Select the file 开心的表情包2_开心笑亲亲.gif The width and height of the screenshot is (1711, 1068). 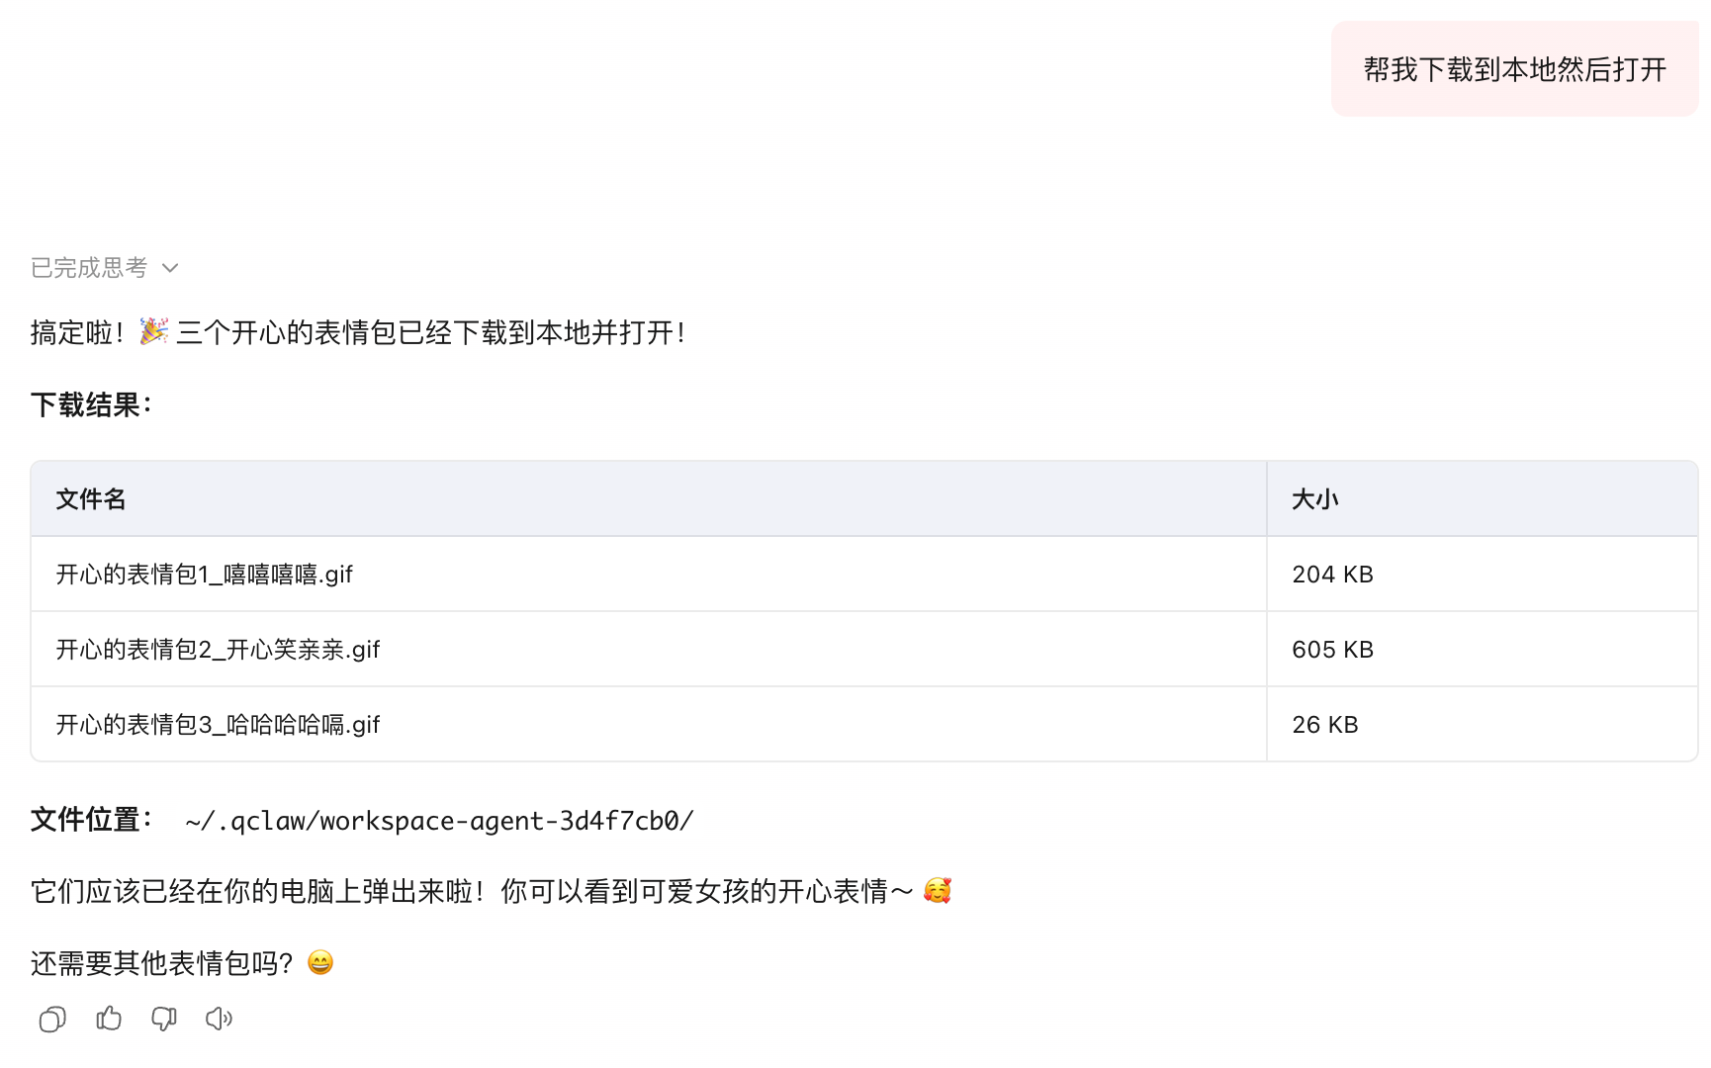(218, 650)
